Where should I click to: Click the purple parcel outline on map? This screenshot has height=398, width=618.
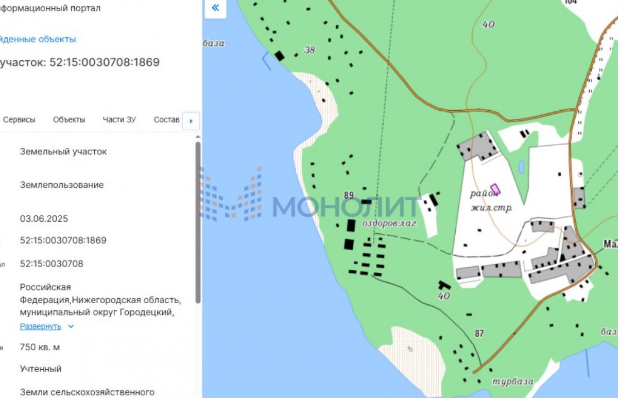[495, 189]
